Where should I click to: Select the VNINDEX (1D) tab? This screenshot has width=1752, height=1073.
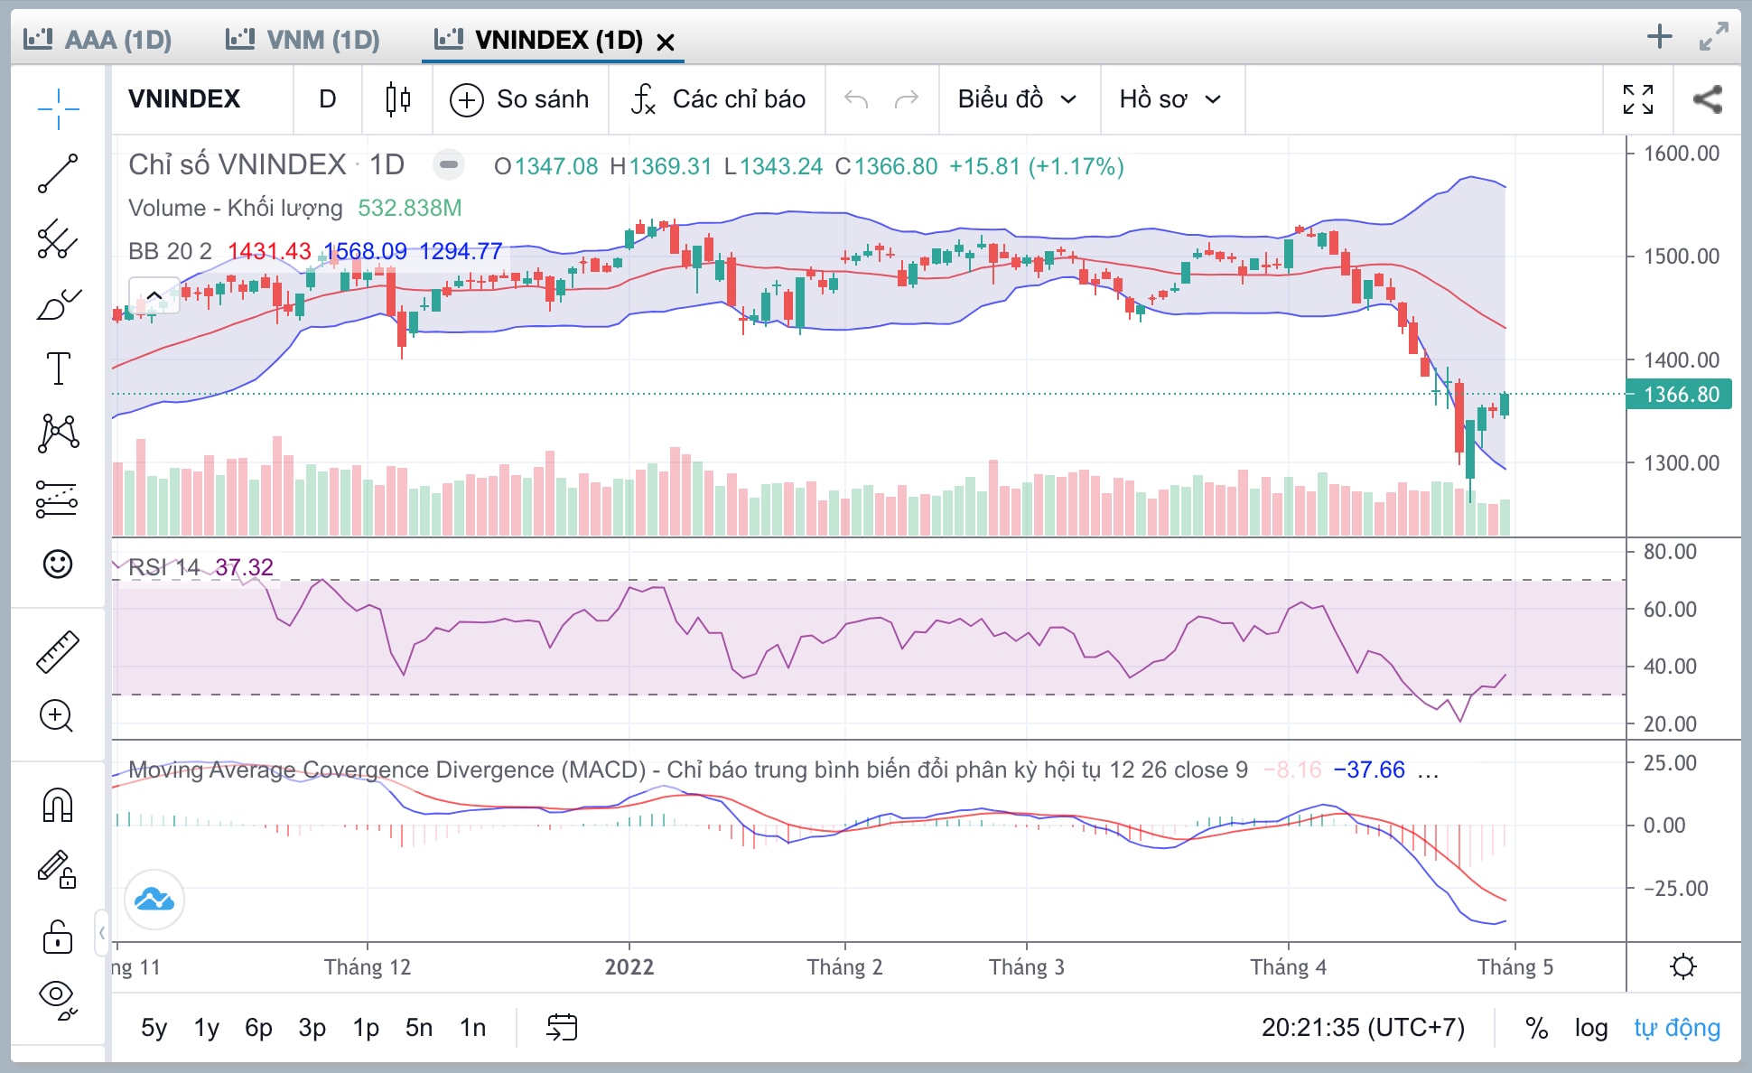pos(539,40)
